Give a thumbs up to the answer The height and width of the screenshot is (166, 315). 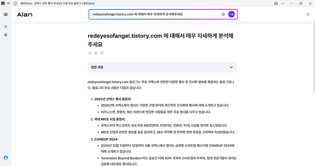tap(96, 53)
